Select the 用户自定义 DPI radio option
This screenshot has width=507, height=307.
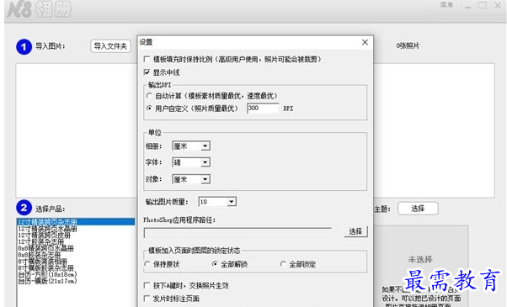[149, 109]
